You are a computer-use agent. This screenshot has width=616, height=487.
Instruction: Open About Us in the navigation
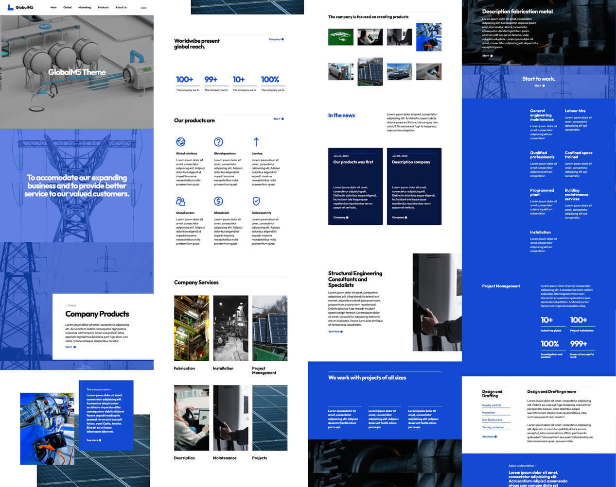(121, 8)
